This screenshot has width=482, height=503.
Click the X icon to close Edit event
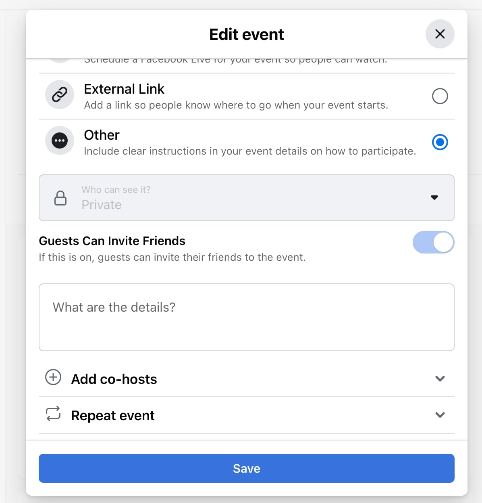[x=440, y=34]
